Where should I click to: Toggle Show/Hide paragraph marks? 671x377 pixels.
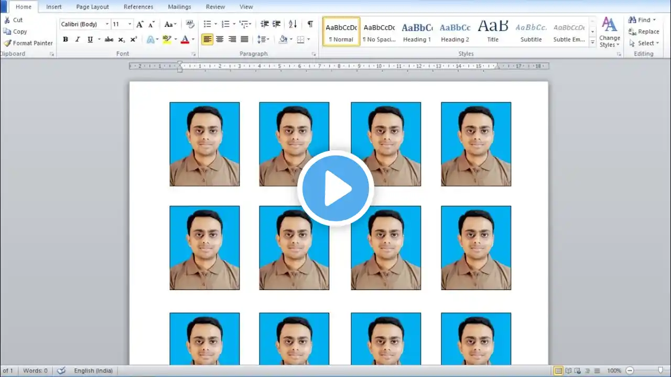pyautogui.click(x=310, y=24)
